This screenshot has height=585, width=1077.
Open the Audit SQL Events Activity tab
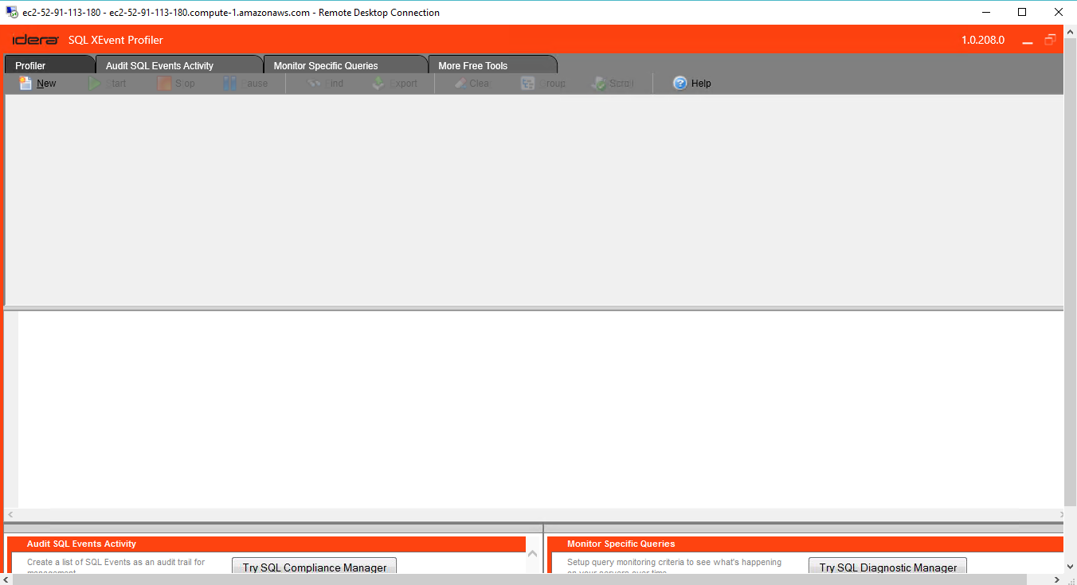[x=159, y=66]
